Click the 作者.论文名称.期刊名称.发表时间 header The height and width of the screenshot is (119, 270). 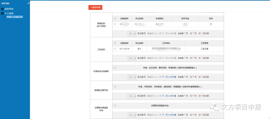tap(170, 68)
